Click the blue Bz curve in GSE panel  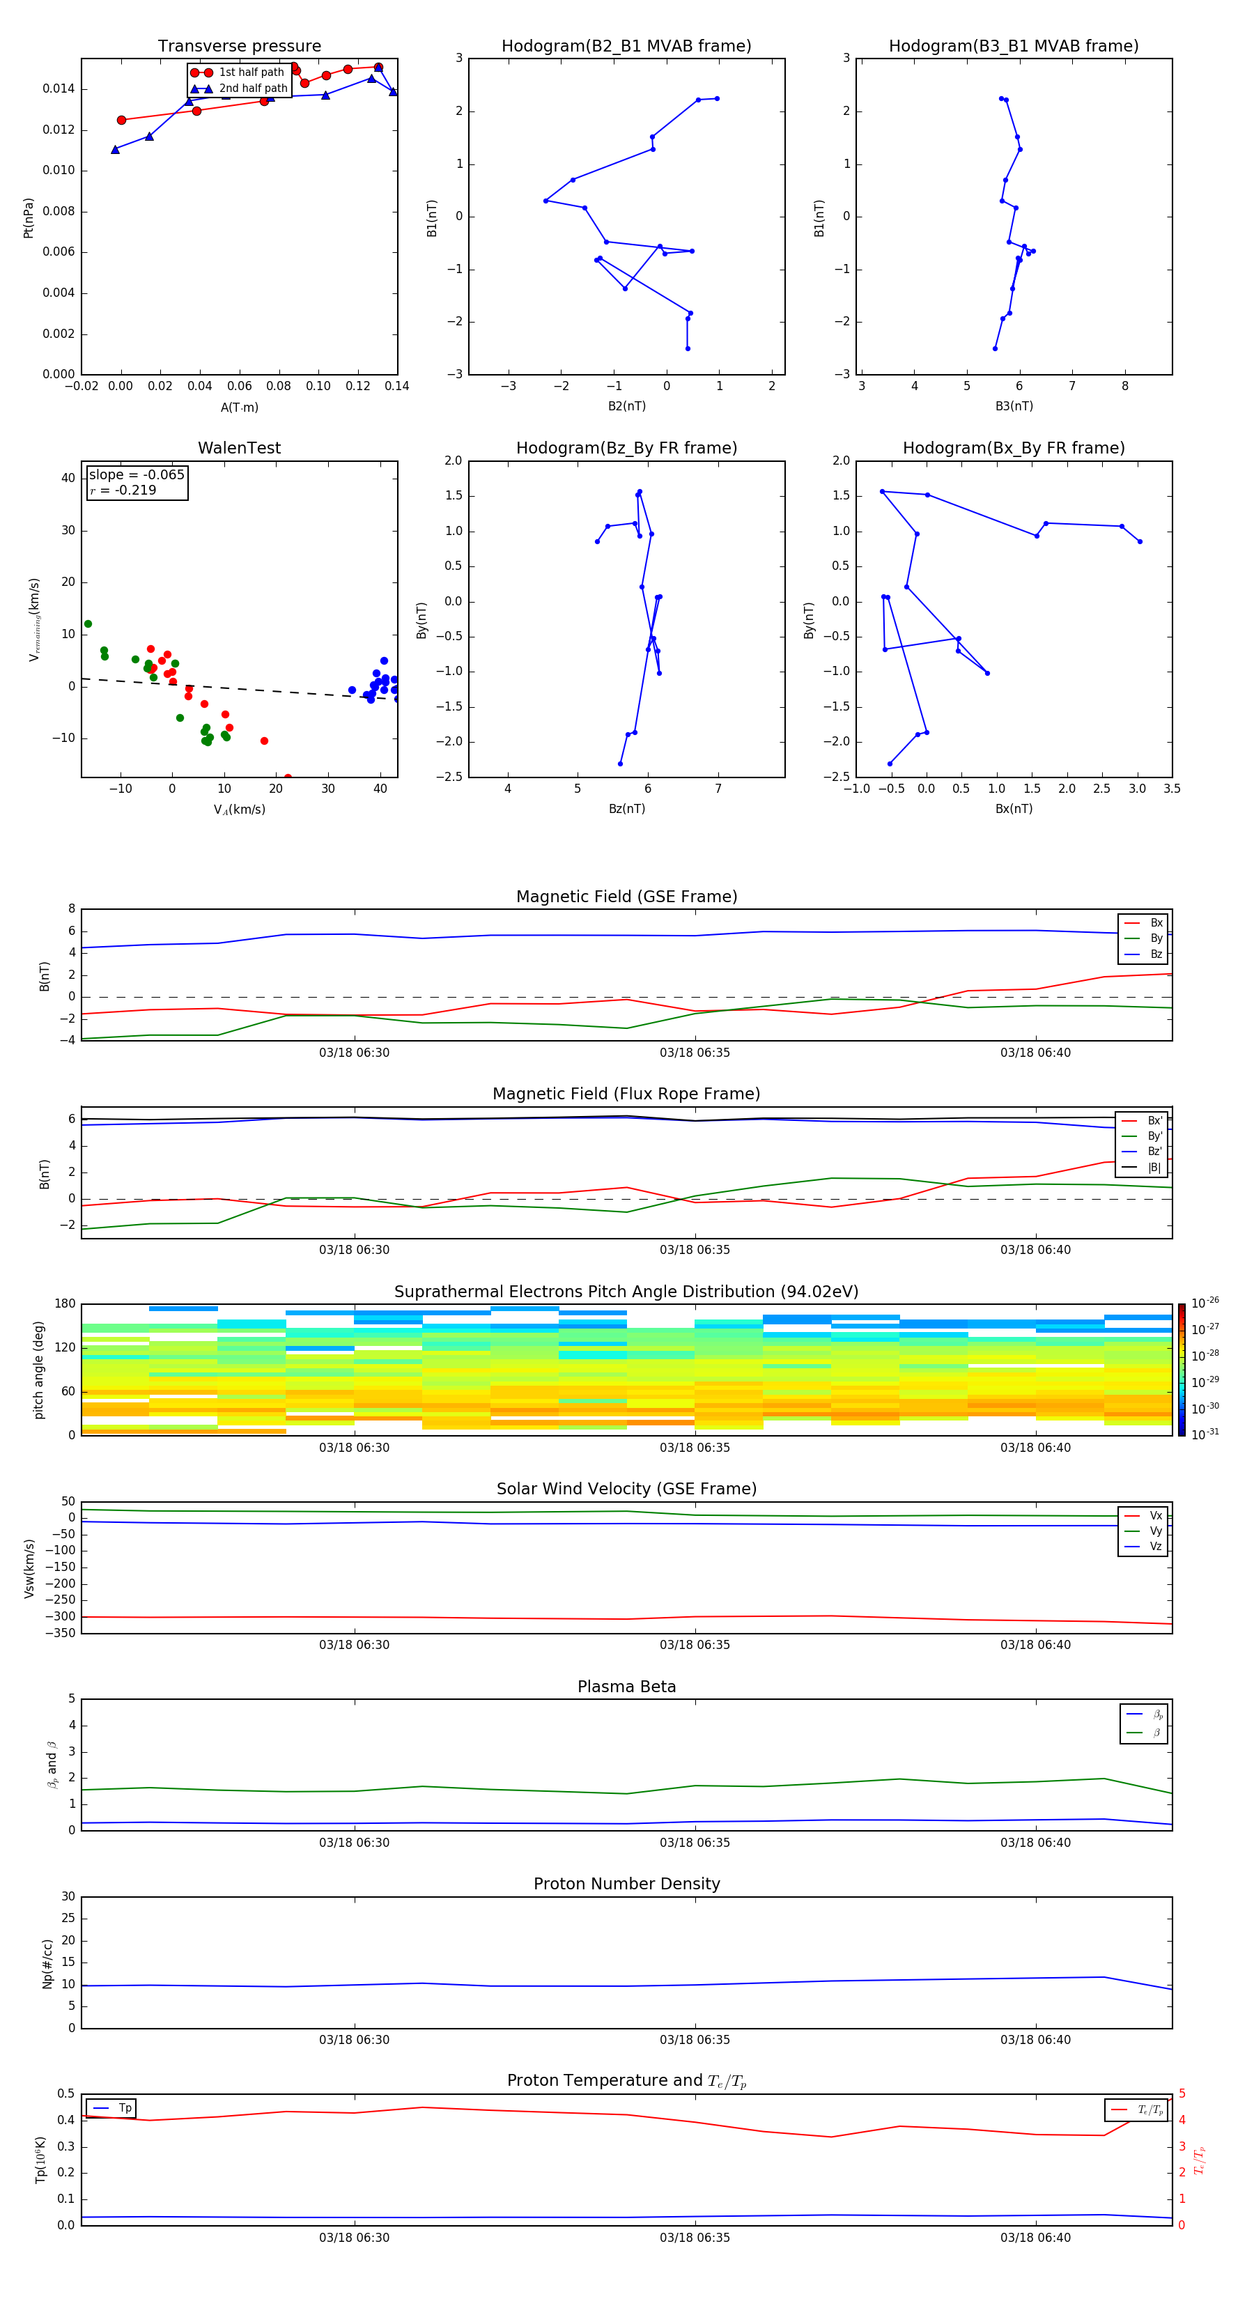pos(626,936)
